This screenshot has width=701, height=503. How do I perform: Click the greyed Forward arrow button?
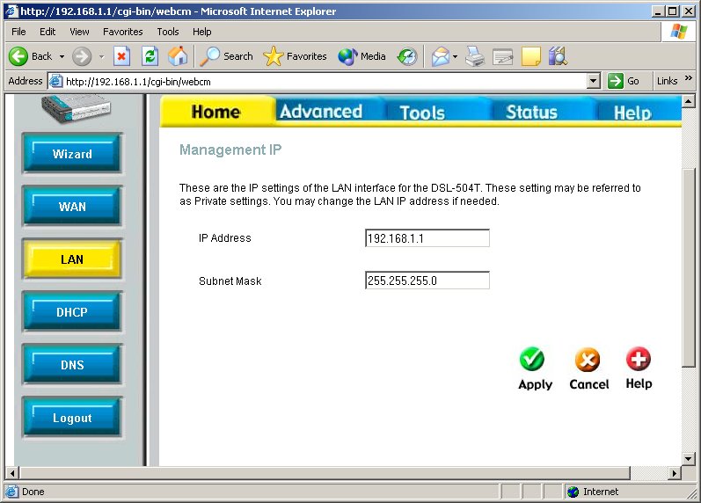pos(83,57)
